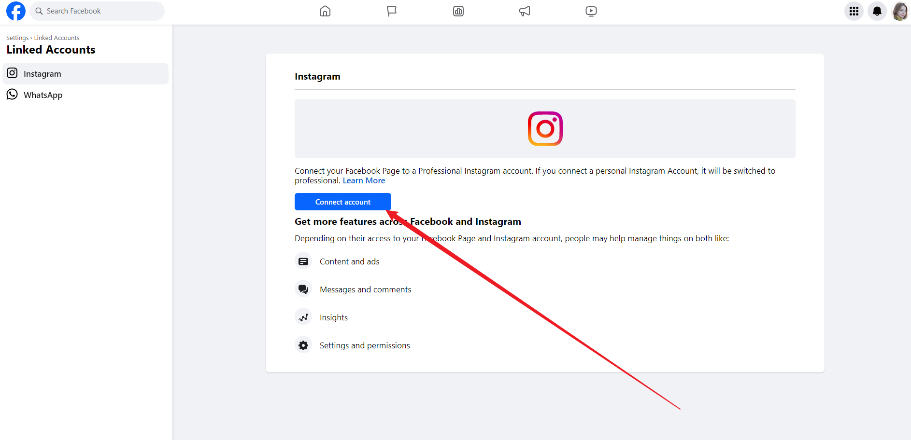Focus the Search Facebook field
Screen dimensions: 911x440
pos(97,11)
